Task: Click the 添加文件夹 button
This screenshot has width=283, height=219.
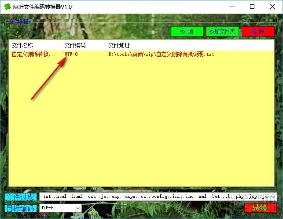Action: coord(222,31)
